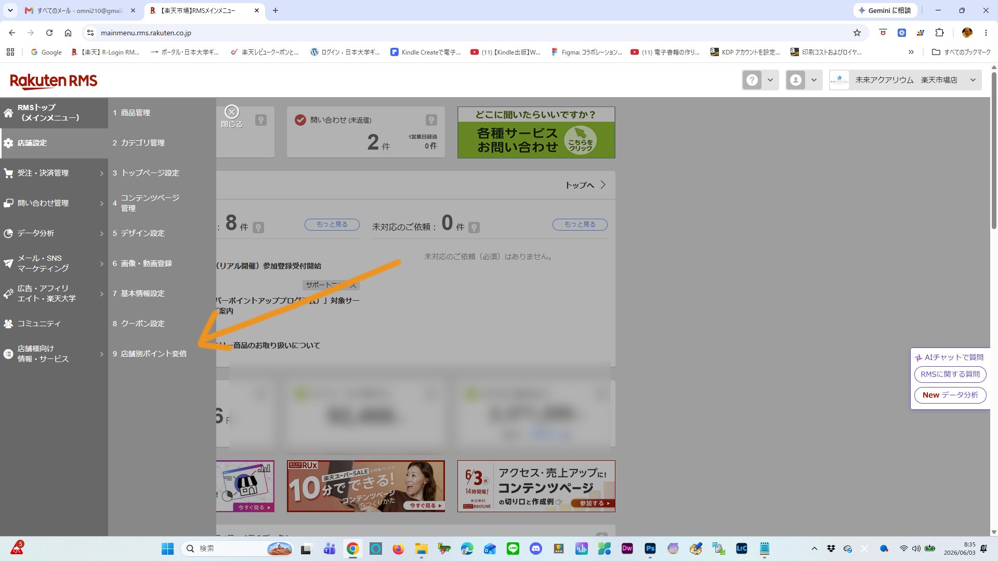
Task: Expand the データ分析 sidebar menu
Action: [x=54, y=233]
